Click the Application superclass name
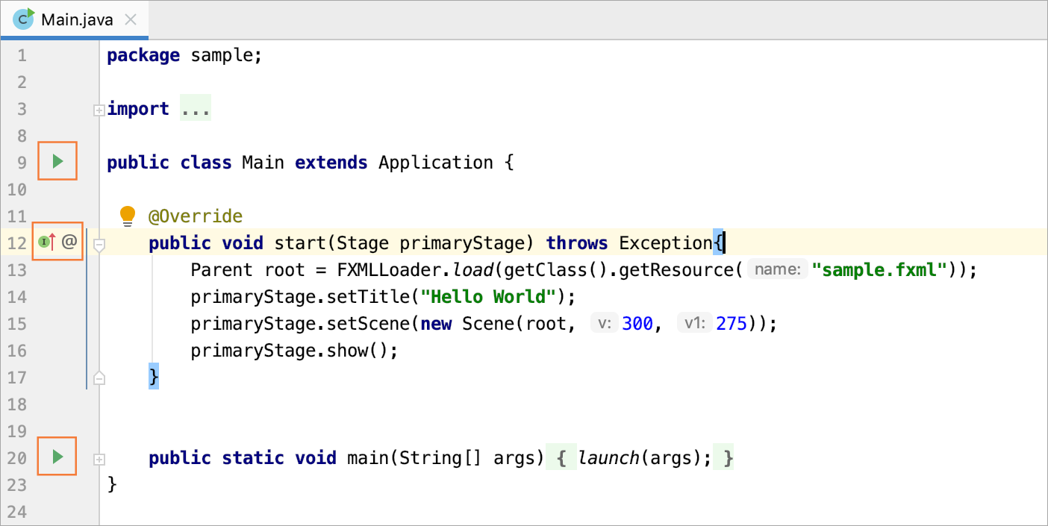Screen dimensions: 1048x526 coord(436,163)
